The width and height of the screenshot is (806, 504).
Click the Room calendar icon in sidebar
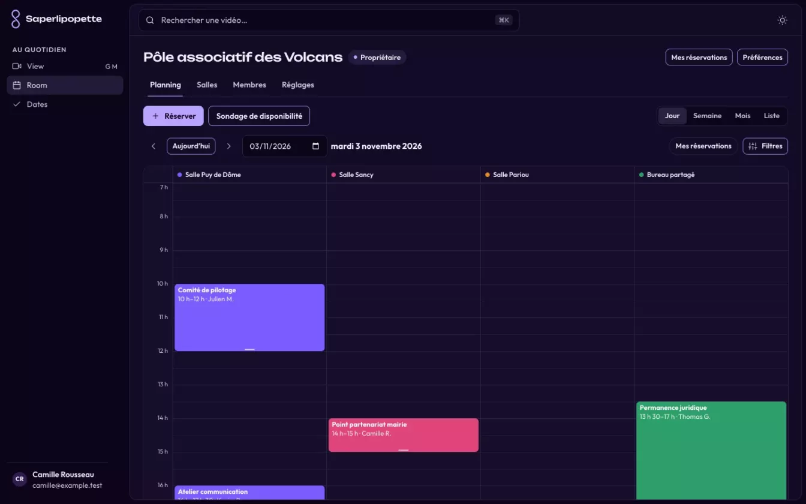click(17, 85)
